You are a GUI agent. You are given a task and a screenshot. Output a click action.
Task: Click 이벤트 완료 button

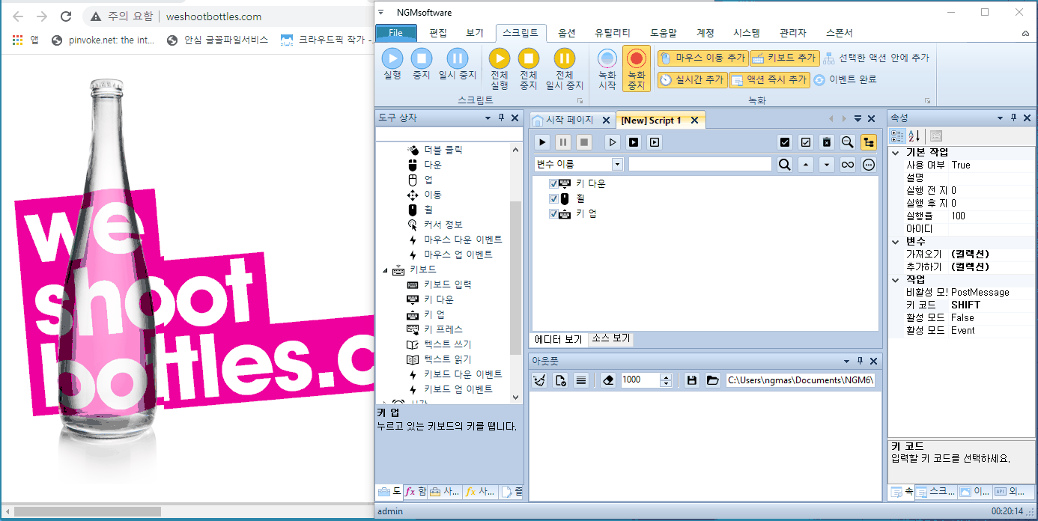(845, 79)
